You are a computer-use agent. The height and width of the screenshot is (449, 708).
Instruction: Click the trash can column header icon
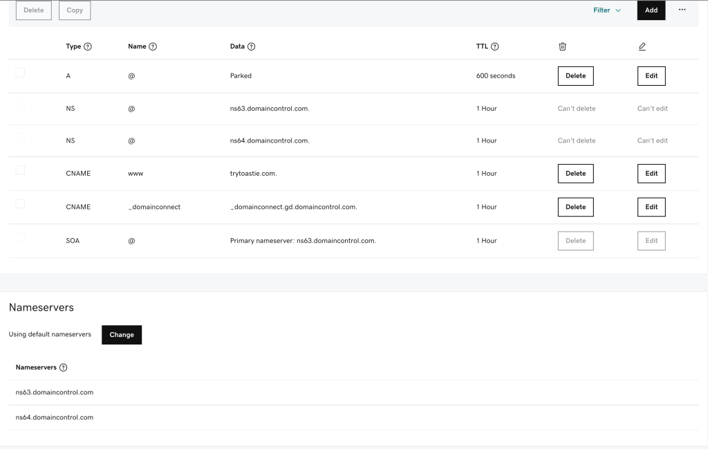coord(562,46)
